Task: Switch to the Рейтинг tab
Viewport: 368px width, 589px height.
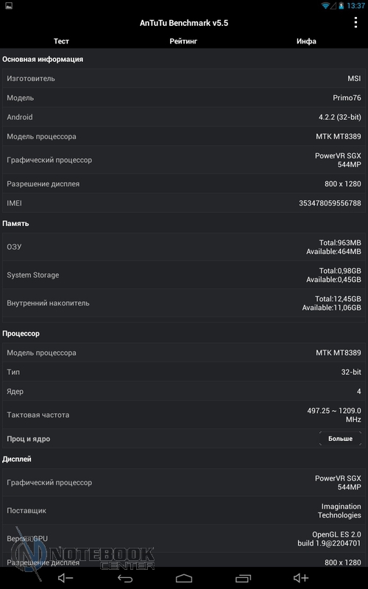Action: pyautogui.click(x=183, y=41)
